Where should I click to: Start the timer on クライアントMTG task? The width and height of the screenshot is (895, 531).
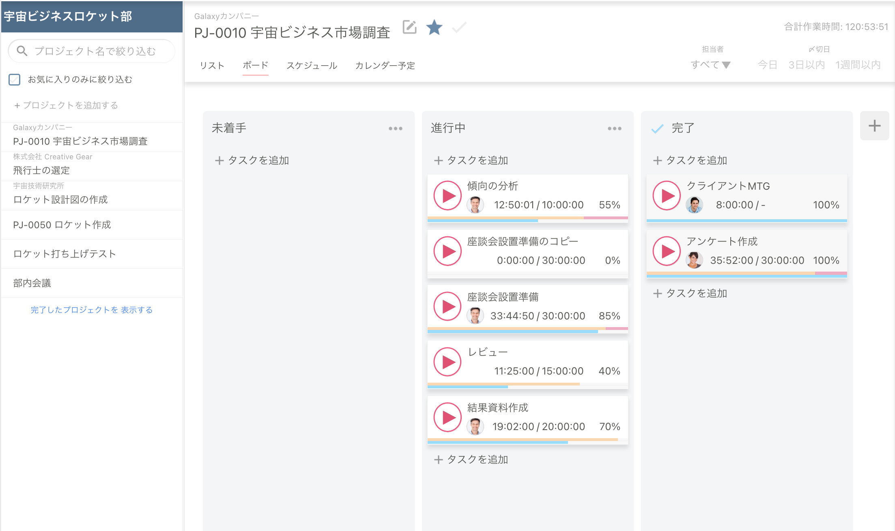click(x=667, y=195)
